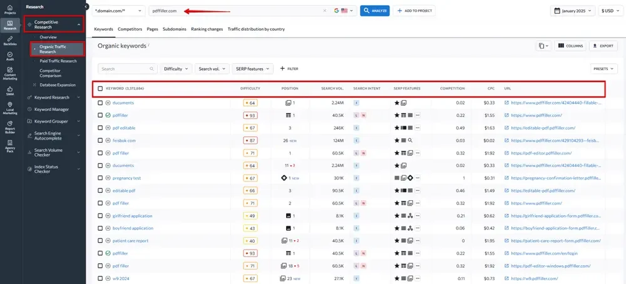Click the plus icon beside girlfriend application
The height and width of the screenshot is (284, 626).
point(108,216)
